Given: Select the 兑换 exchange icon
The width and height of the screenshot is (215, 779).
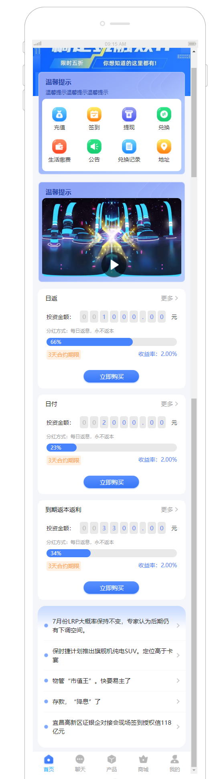Looking at the screenshot, I should point(164,114).
